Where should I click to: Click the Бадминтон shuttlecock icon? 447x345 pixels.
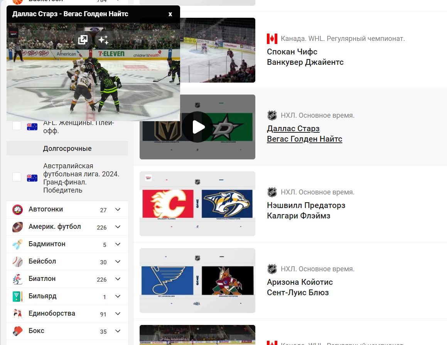pos(17,244)
